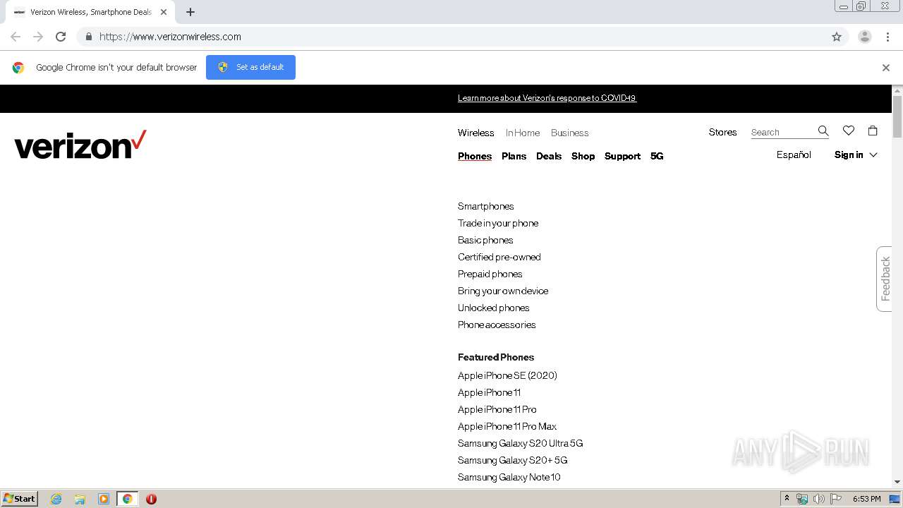
Task: Dismiss the default browser notification bar
Action: [x=885, y=68]
